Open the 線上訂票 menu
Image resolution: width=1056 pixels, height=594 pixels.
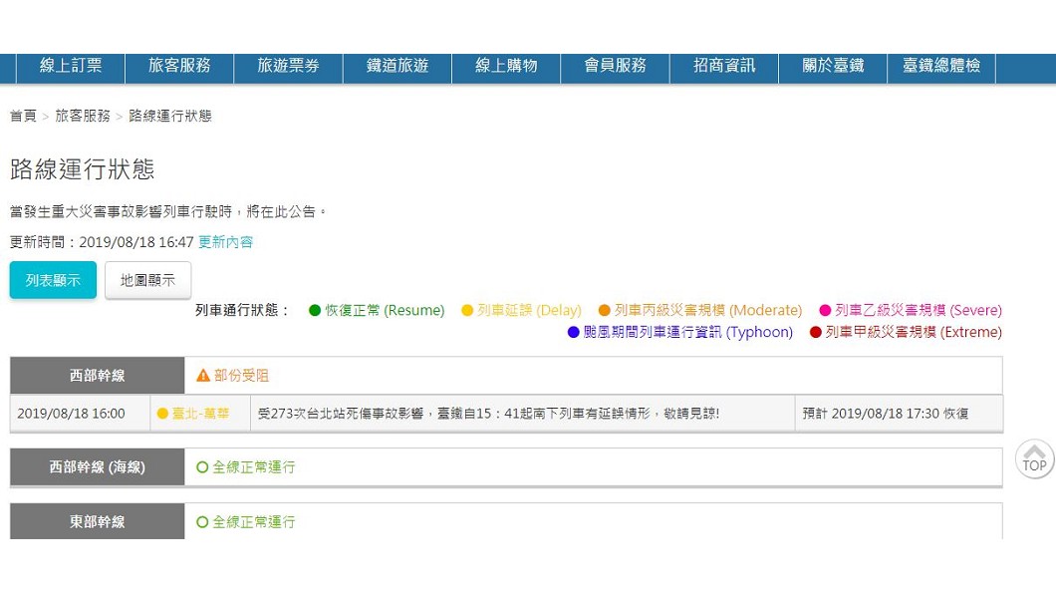(x=71, y=66)
